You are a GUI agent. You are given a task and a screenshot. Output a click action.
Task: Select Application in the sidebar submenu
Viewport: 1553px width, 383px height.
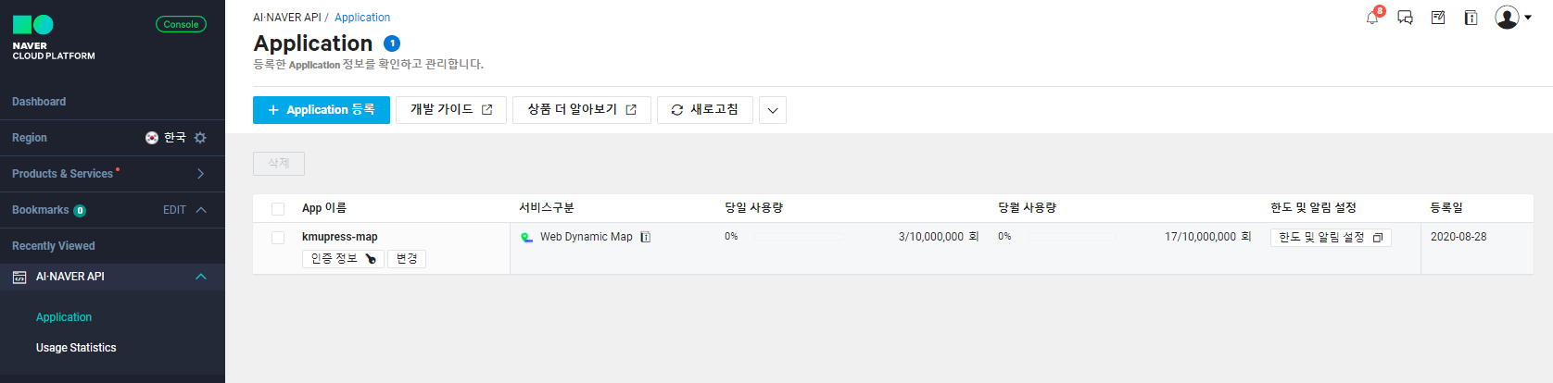pyautogui.click(x=64, y=317)
